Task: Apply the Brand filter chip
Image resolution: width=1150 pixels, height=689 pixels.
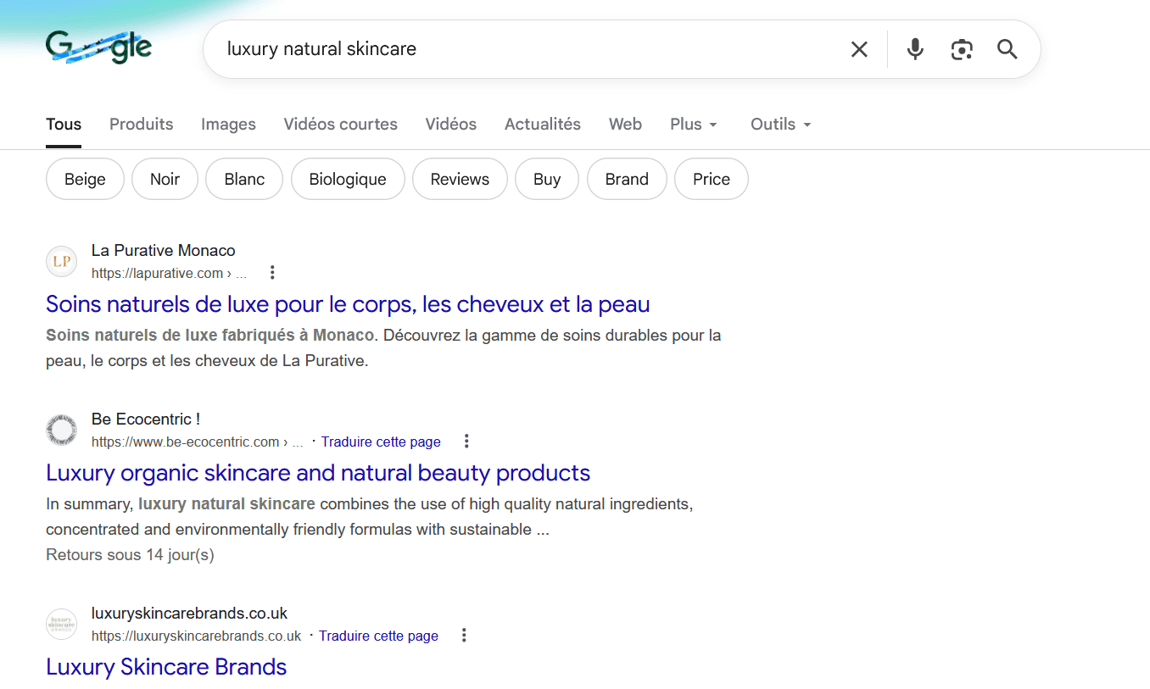Action: (x=627, y=179)
